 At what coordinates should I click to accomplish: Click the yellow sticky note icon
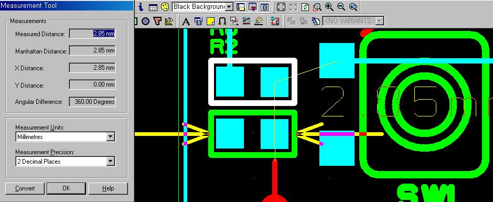210,21
